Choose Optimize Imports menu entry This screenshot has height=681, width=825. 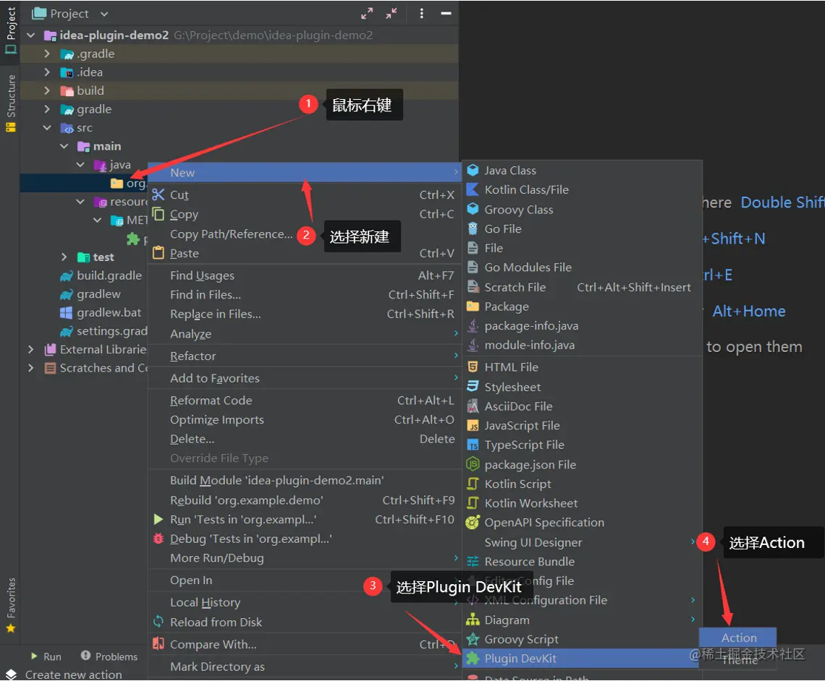coord(305,420)
